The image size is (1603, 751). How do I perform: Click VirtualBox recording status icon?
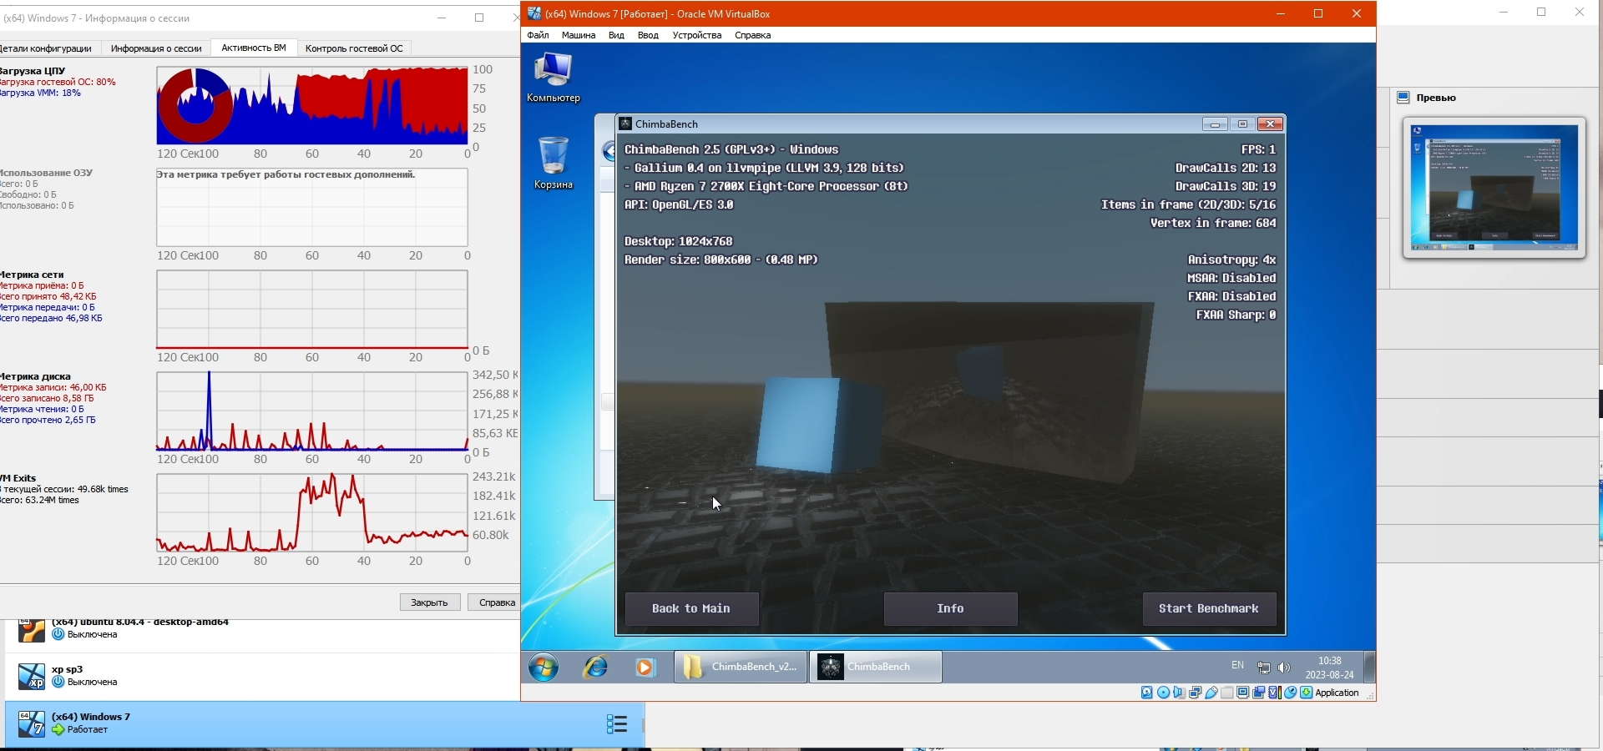pos(1259,693)
